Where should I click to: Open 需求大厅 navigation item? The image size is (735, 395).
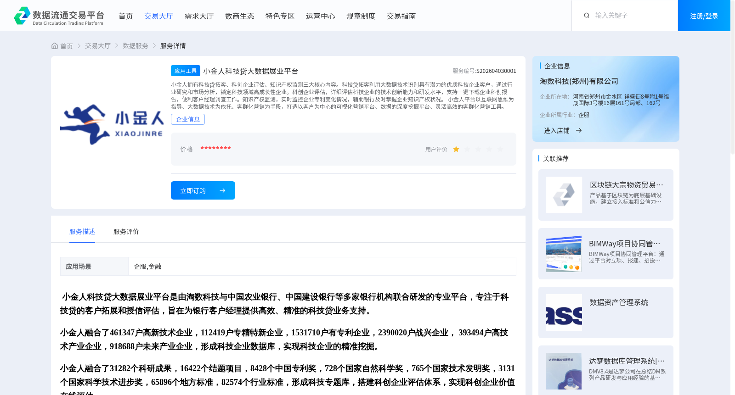click(199, 16)
